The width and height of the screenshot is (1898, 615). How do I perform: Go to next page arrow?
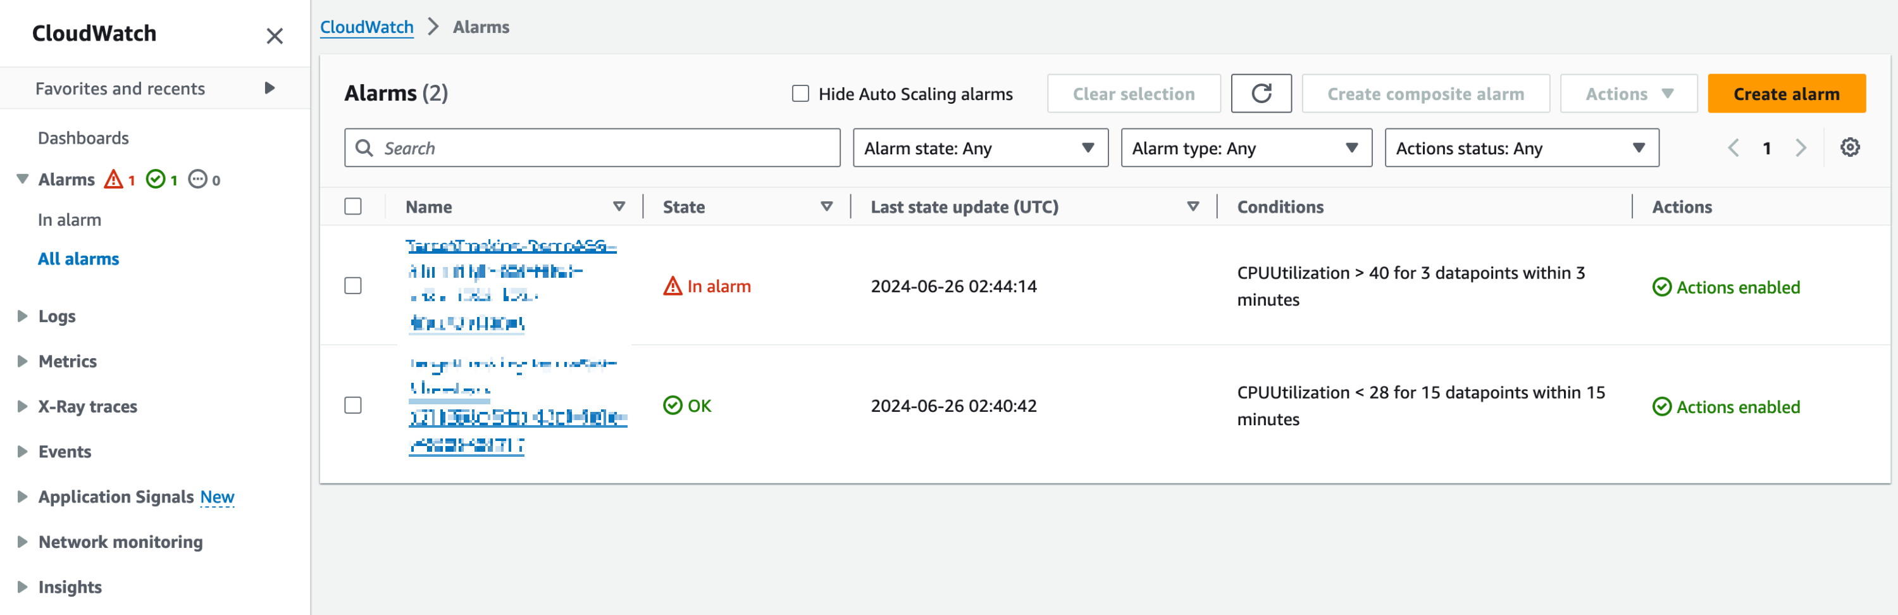point(1801,148)
